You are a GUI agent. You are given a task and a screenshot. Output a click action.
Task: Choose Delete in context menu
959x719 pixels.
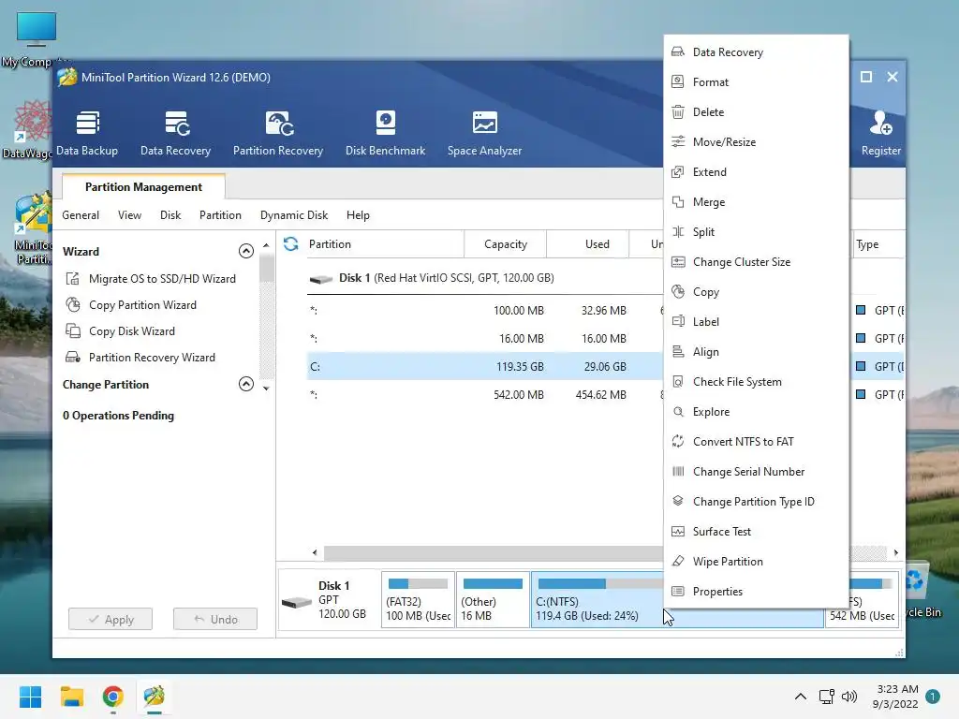(757, 112)
